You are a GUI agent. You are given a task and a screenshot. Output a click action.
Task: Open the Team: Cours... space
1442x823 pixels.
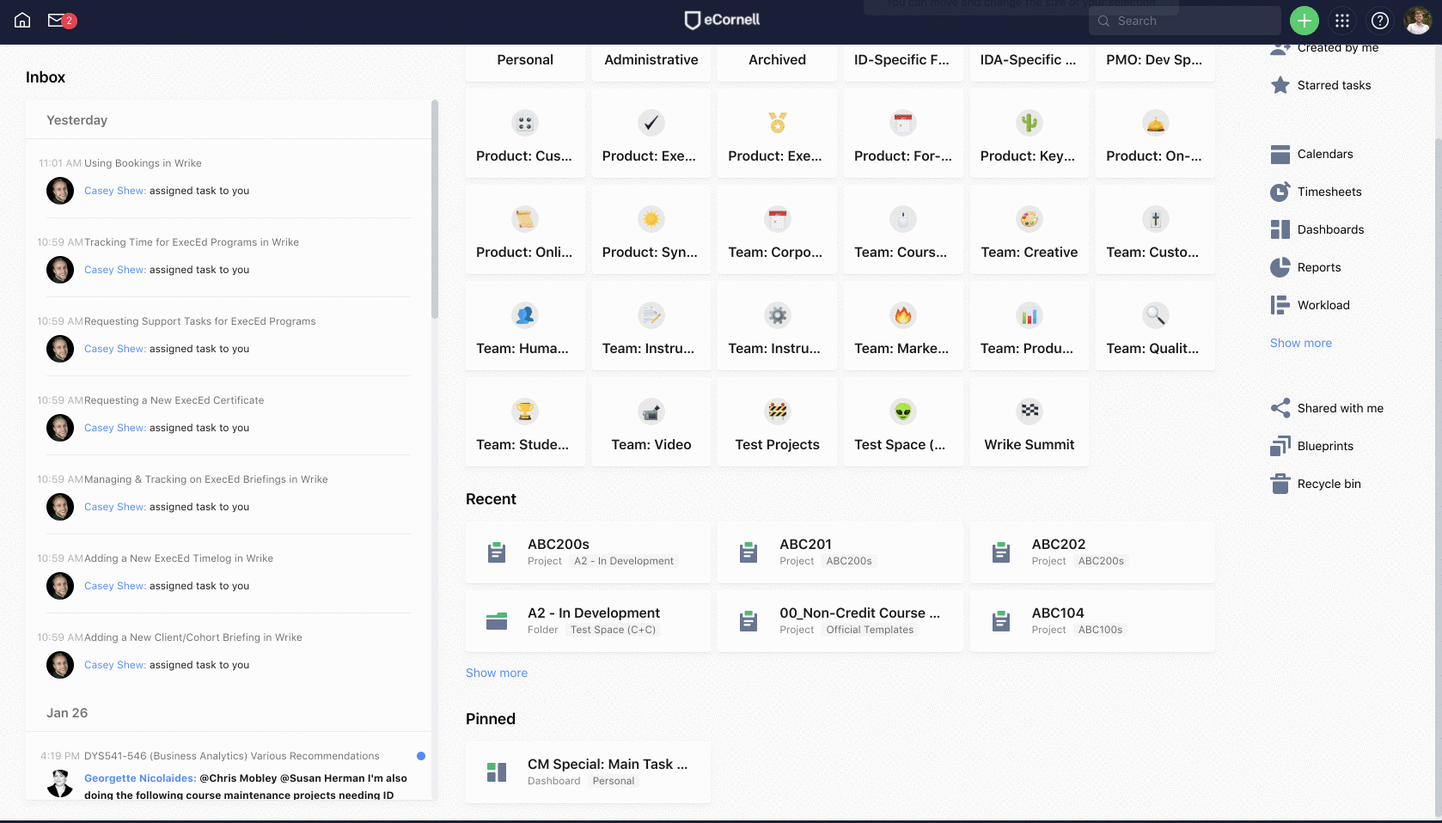click(x=902, y=229)
